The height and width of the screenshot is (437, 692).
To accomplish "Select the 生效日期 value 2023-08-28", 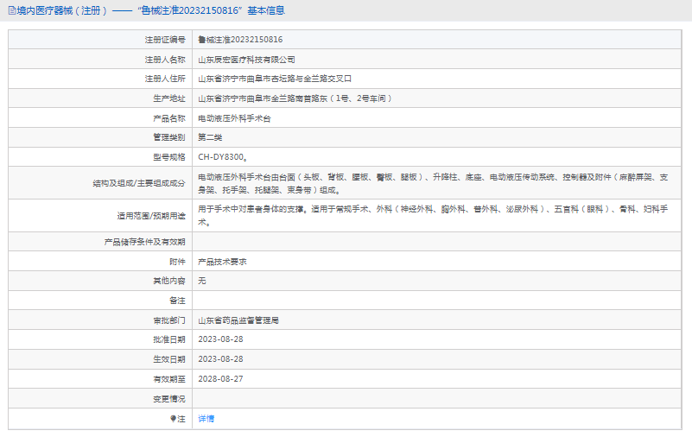I will point(220,359).
